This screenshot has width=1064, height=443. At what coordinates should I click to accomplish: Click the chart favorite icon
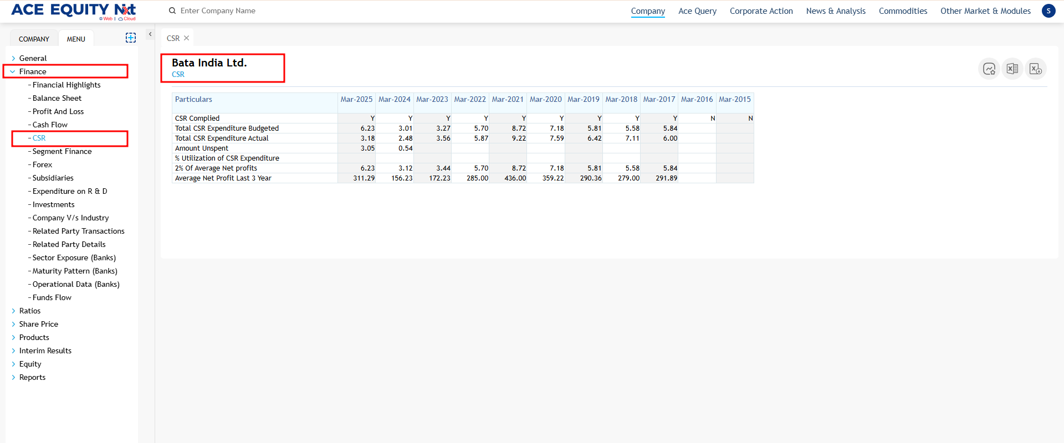click(989, 69)
